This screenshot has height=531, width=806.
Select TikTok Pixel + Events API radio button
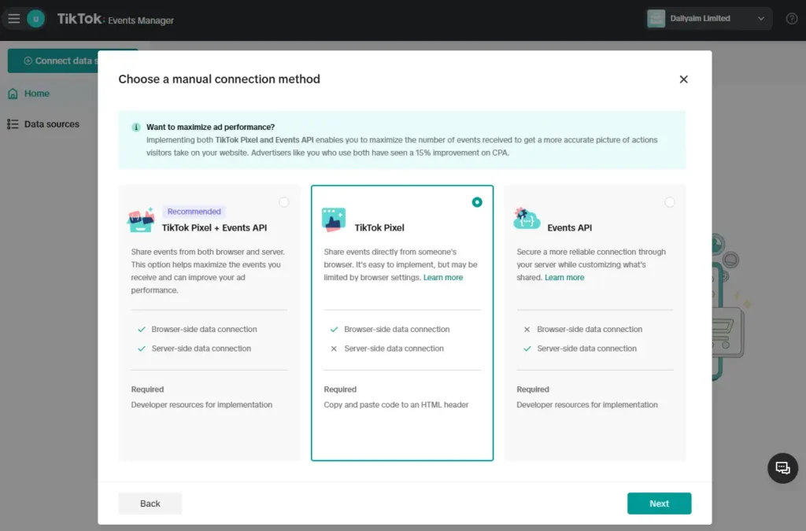(283, 202)
